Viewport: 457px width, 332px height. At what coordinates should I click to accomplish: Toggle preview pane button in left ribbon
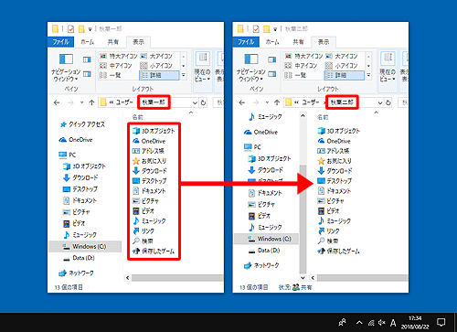[87, 59]
